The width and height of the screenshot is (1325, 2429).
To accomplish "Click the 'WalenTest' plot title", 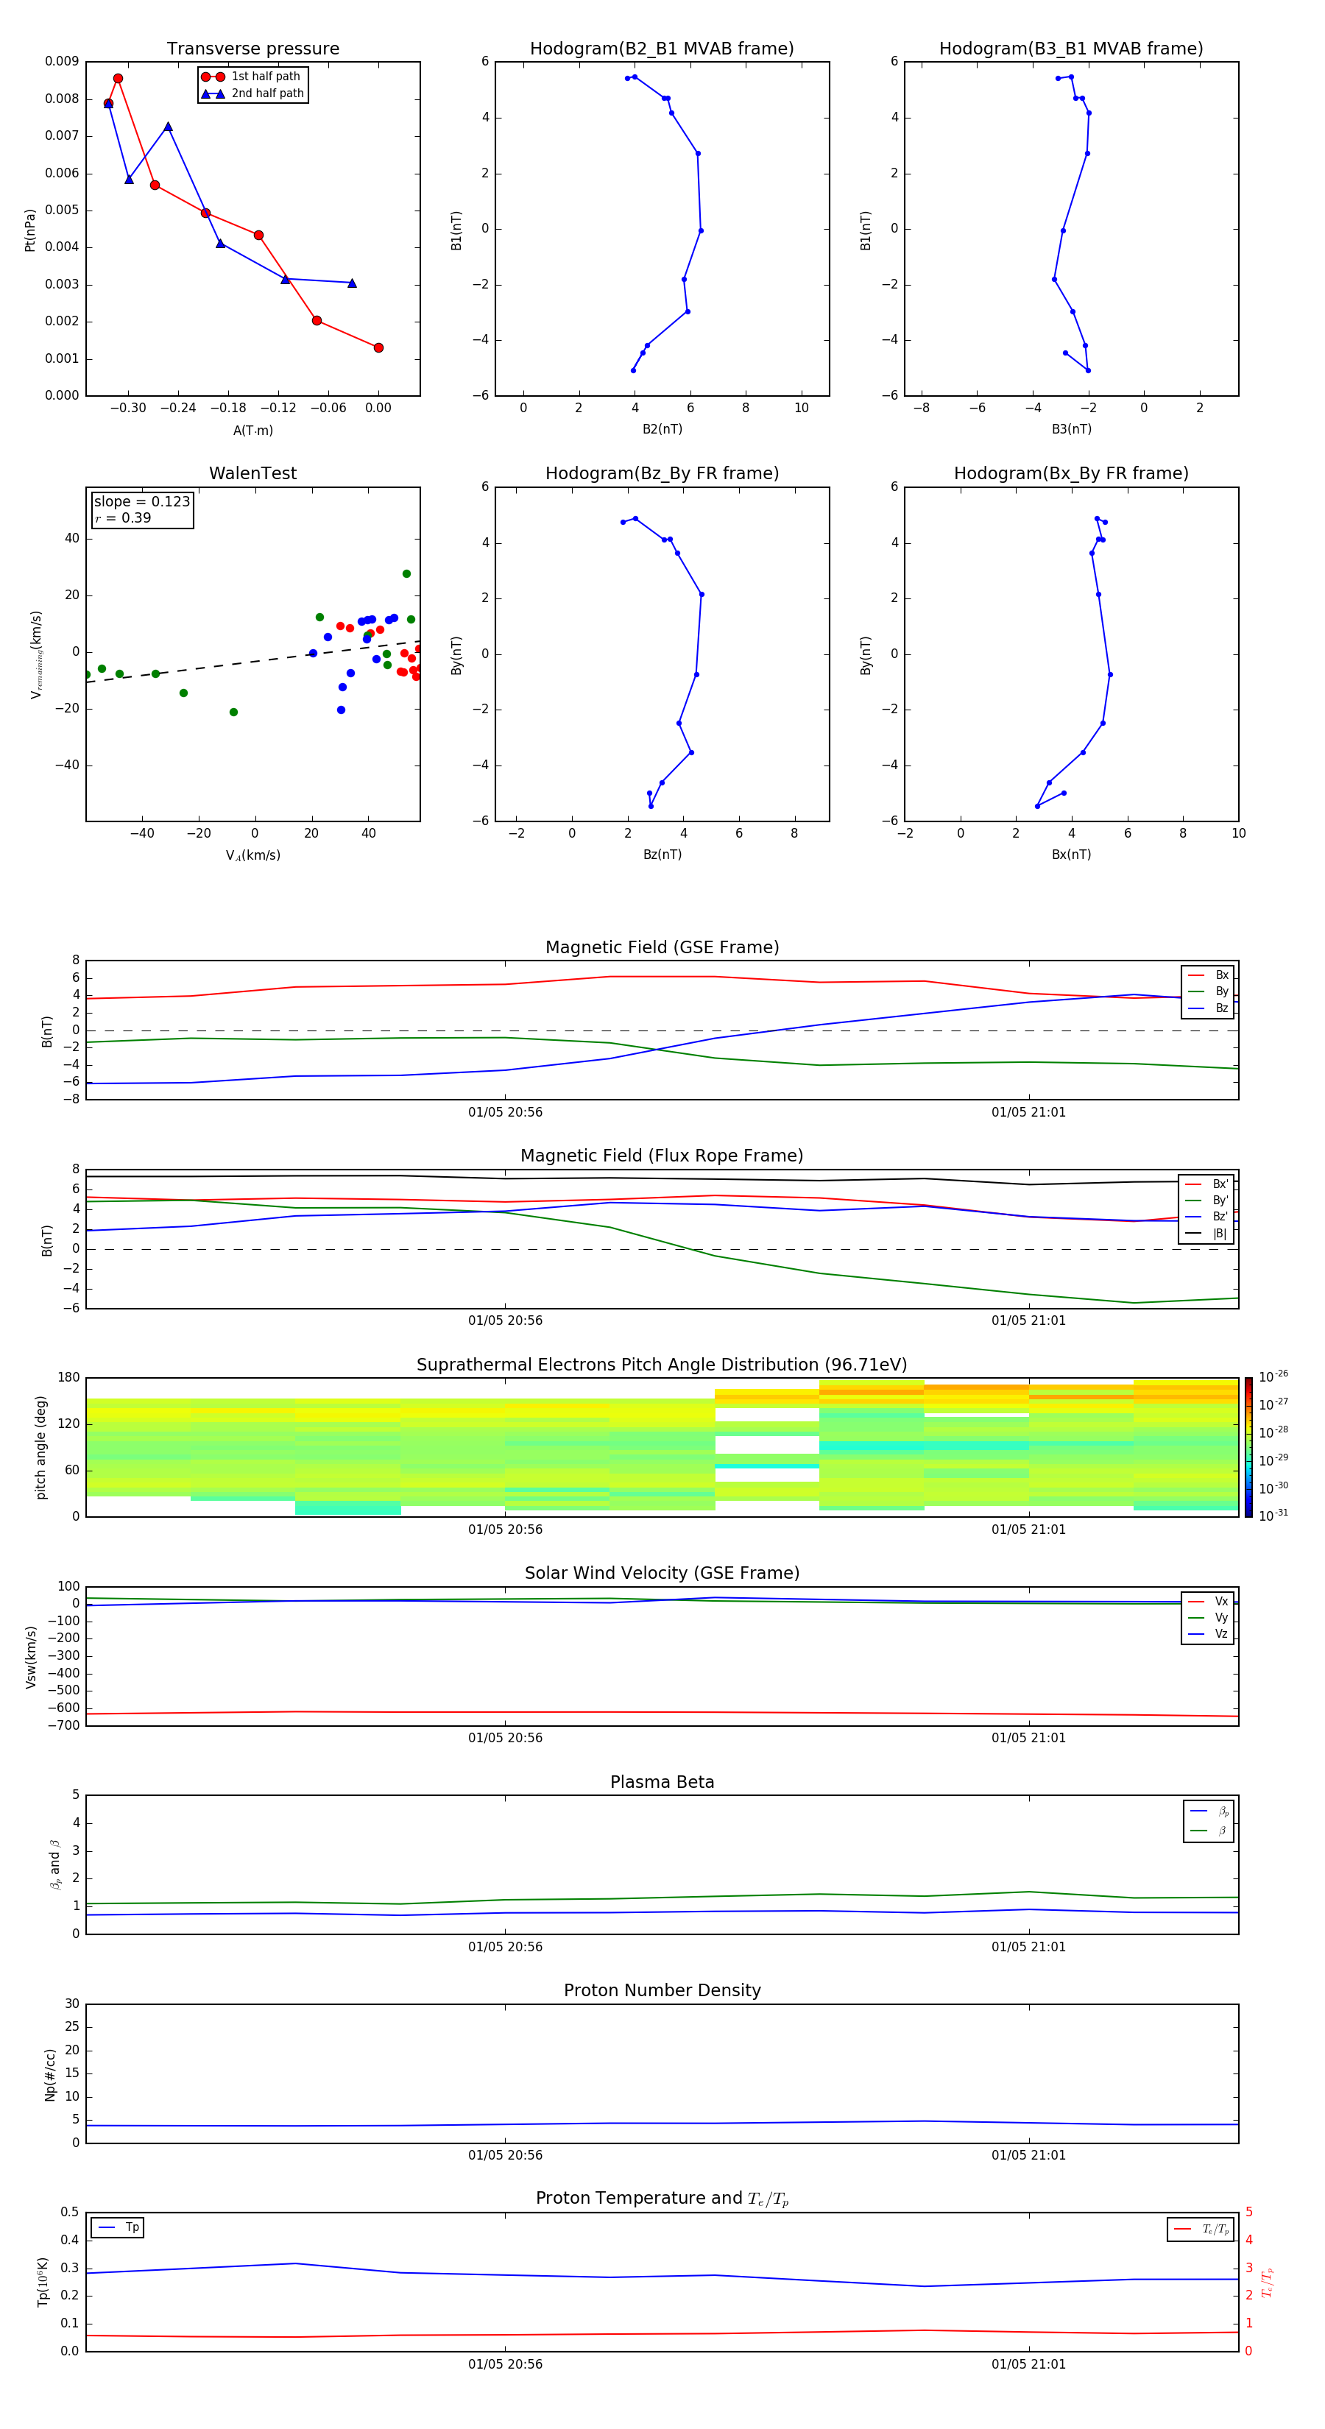I will click(x=252, y=473).
